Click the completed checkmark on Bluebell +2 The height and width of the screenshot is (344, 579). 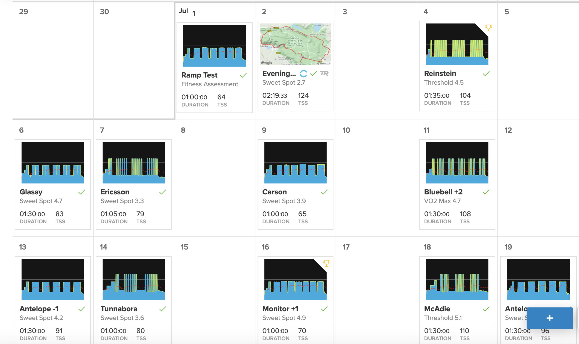pos(486,192)
